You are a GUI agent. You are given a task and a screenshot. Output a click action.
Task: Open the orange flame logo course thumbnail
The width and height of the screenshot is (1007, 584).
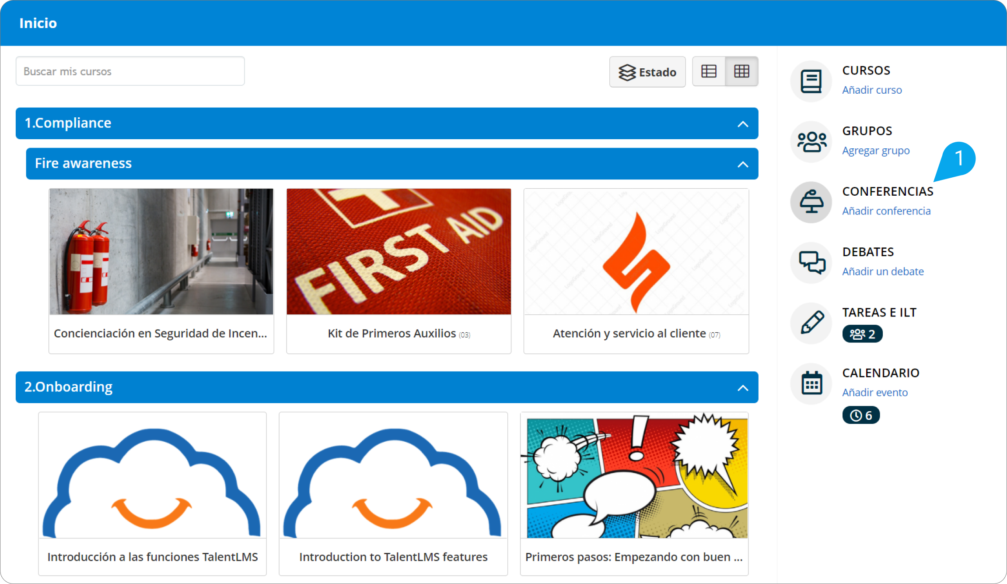tap(636, 252)
